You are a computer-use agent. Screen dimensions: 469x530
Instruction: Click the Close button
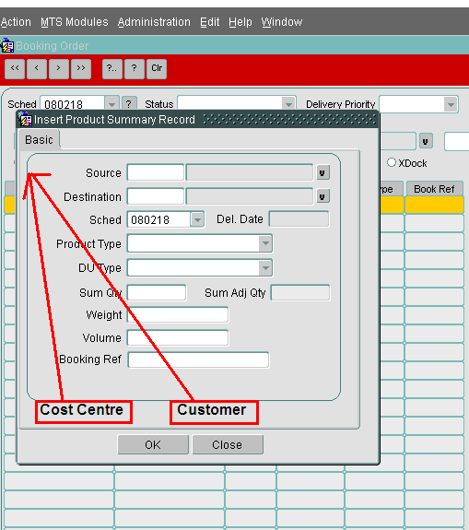(228, 445)
